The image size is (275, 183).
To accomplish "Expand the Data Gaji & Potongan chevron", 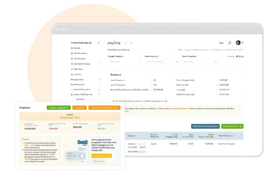I will point(99,64).
